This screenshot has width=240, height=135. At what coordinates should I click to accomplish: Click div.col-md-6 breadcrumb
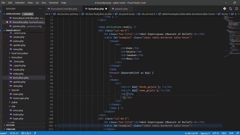click(148, 14)
